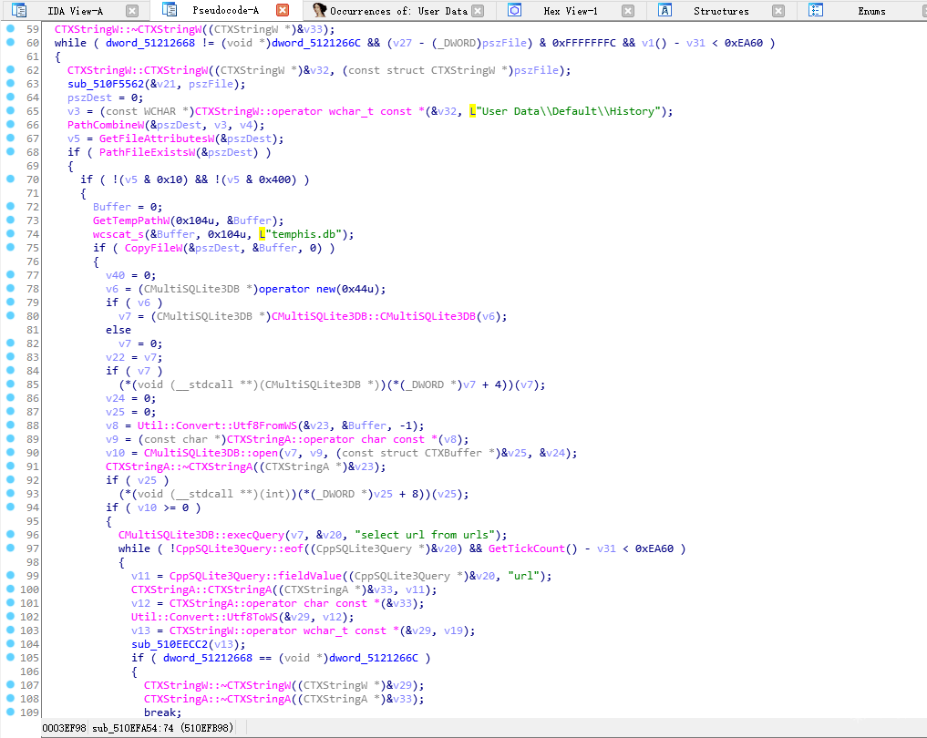The image size is (927, 738).
Task: Click the Hex View-1 tab icon
Action: point(514,10)
